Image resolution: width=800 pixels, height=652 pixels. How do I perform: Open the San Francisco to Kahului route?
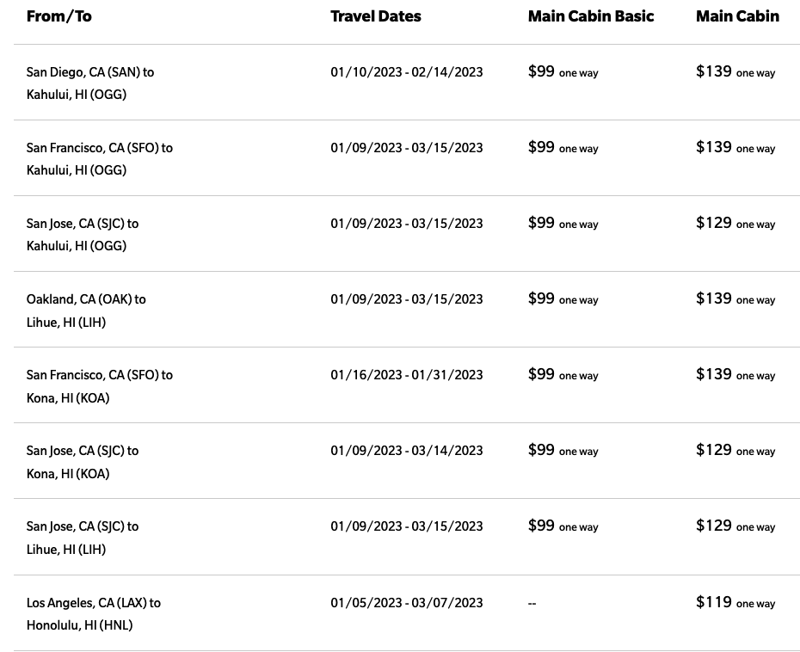click(100, 158)
